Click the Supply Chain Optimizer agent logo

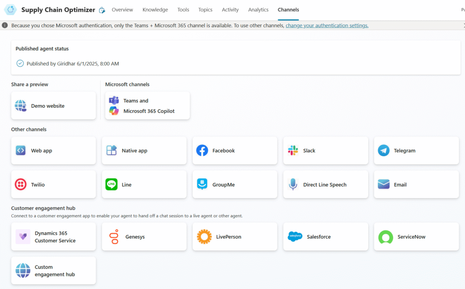click(10, 10)
